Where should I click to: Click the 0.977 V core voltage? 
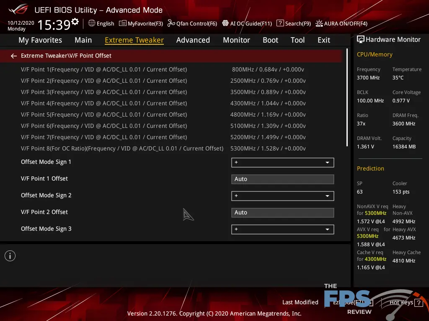pyautogui.click(x=401, y=101)
